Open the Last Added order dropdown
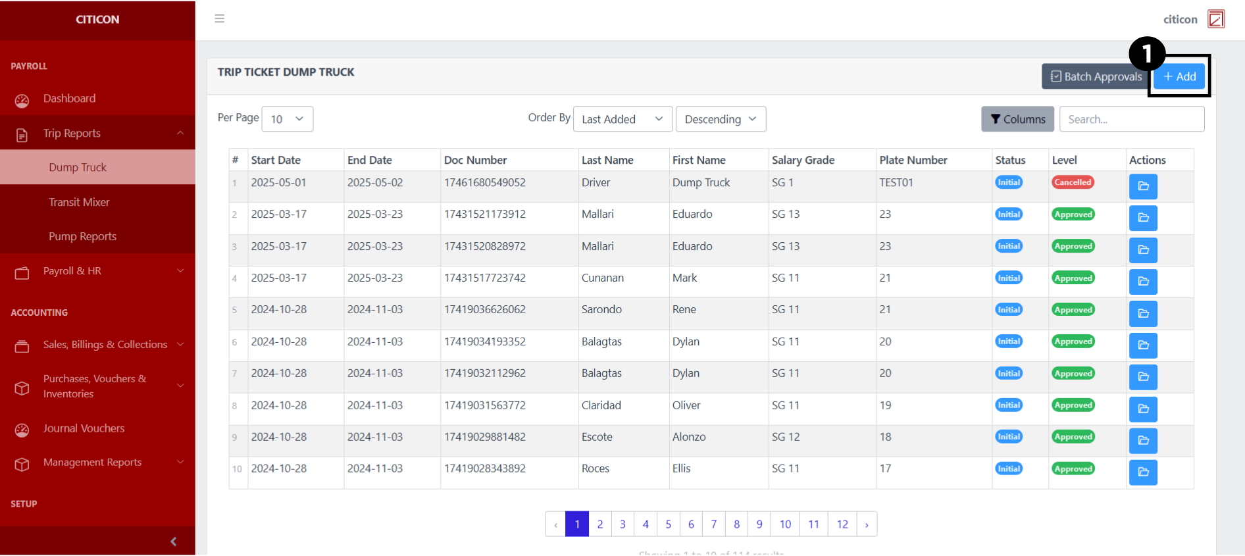1245x556 pixels. point(622,119)
